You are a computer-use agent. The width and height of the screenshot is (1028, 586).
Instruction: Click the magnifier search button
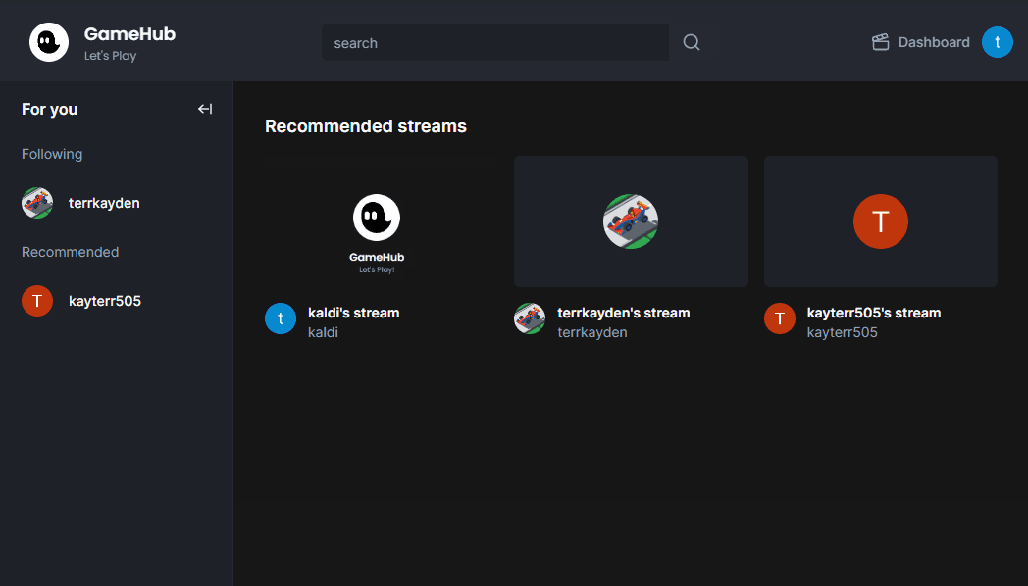691,42
